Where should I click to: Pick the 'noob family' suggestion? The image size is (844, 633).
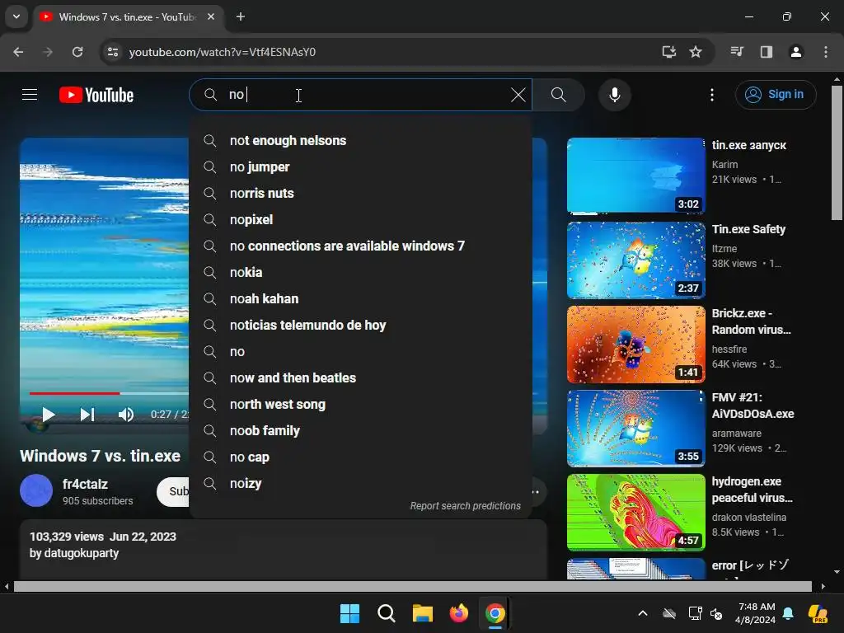(x=360, y=430)
